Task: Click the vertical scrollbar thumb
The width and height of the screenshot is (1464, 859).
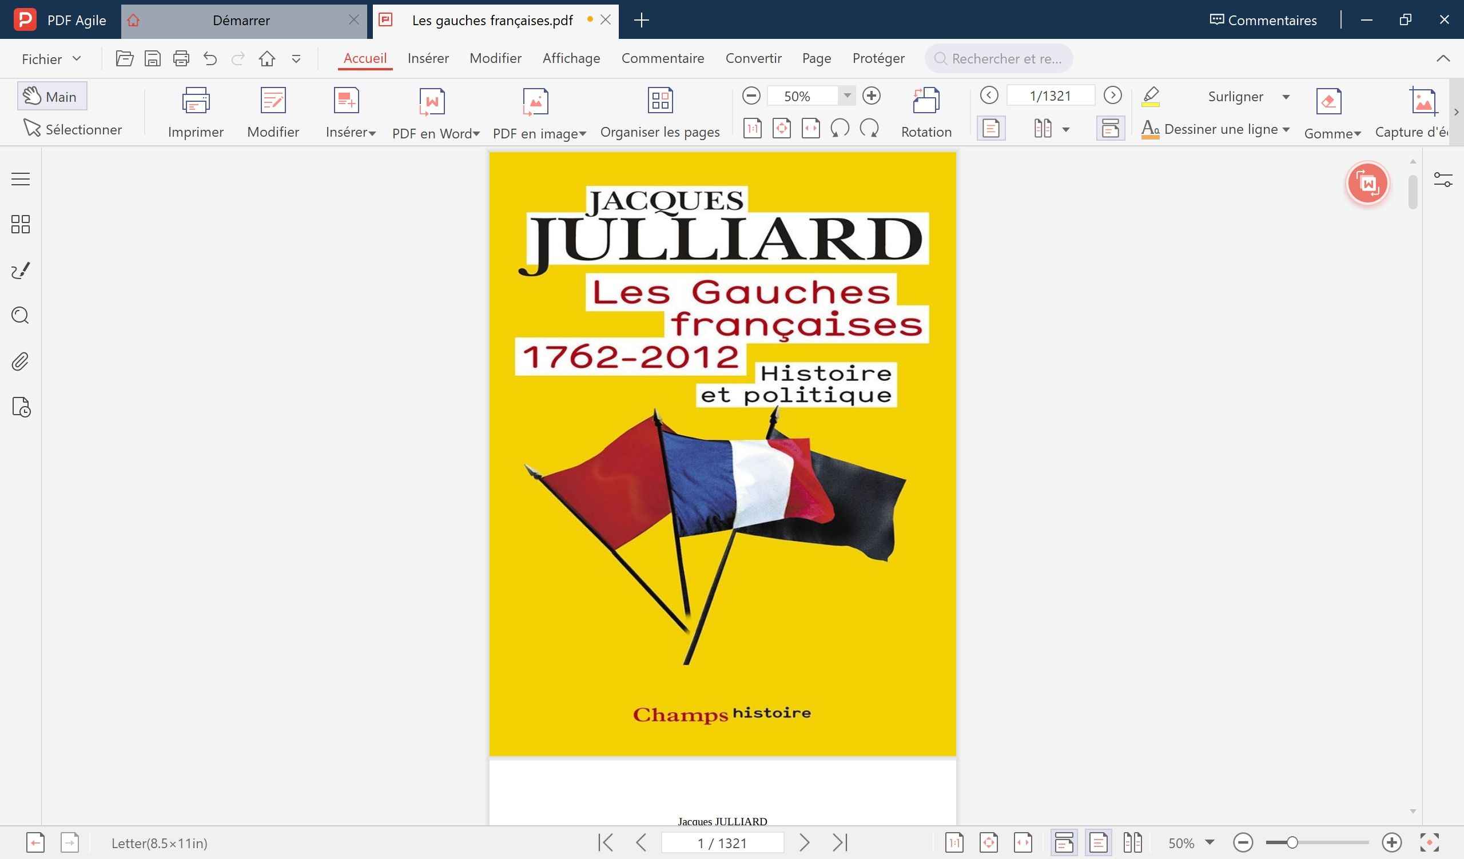Action: click(1413, 192)
